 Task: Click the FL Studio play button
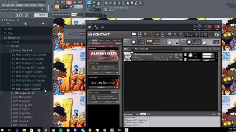62,7
